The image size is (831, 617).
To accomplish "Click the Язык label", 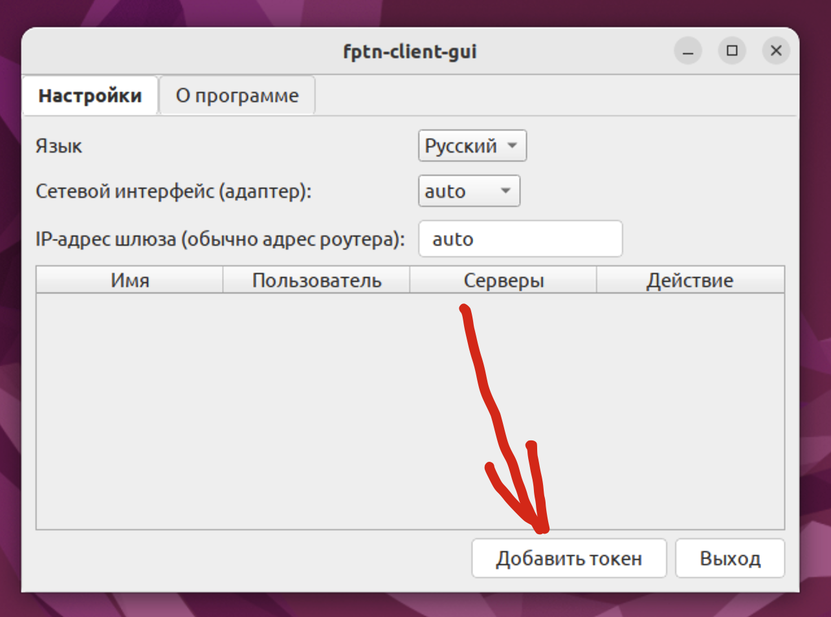I will pyautogui.click(x=59, y=146).
